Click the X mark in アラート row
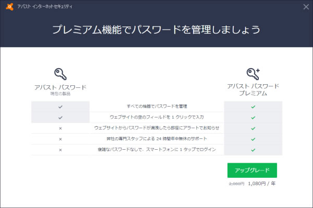This screenshot has width=313, height=208. tap(61, 128)
